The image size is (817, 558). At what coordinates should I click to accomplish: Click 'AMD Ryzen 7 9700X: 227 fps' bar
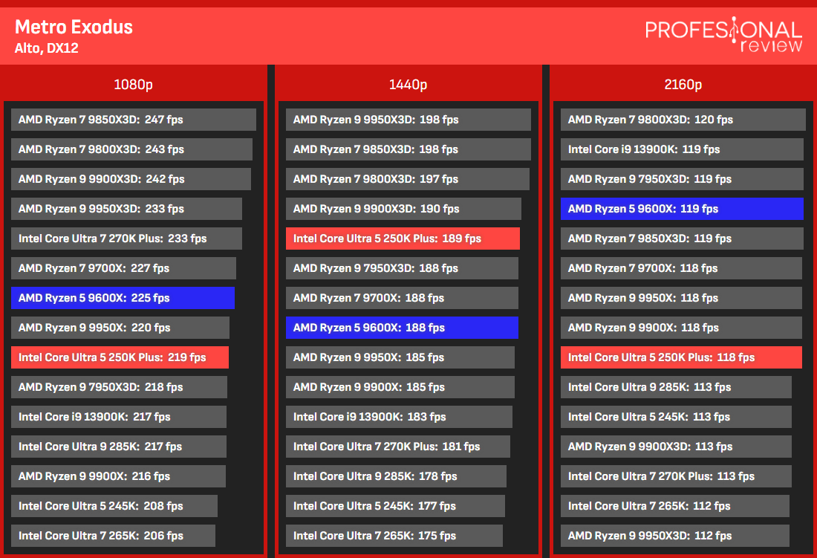123,267
